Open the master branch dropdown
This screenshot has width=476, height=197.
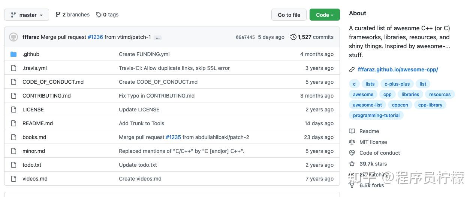click(x=27, y=15)
